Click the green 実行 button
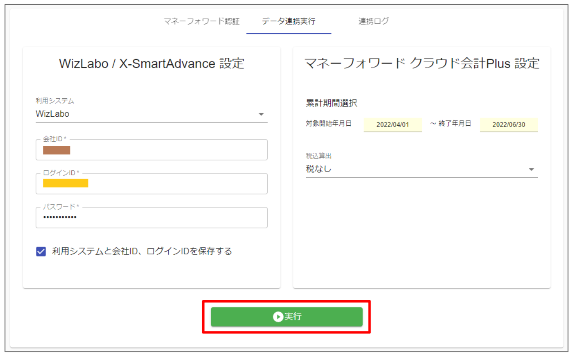Image resolution: width=573 pixels, height=356 pixels. pos(286,317)
